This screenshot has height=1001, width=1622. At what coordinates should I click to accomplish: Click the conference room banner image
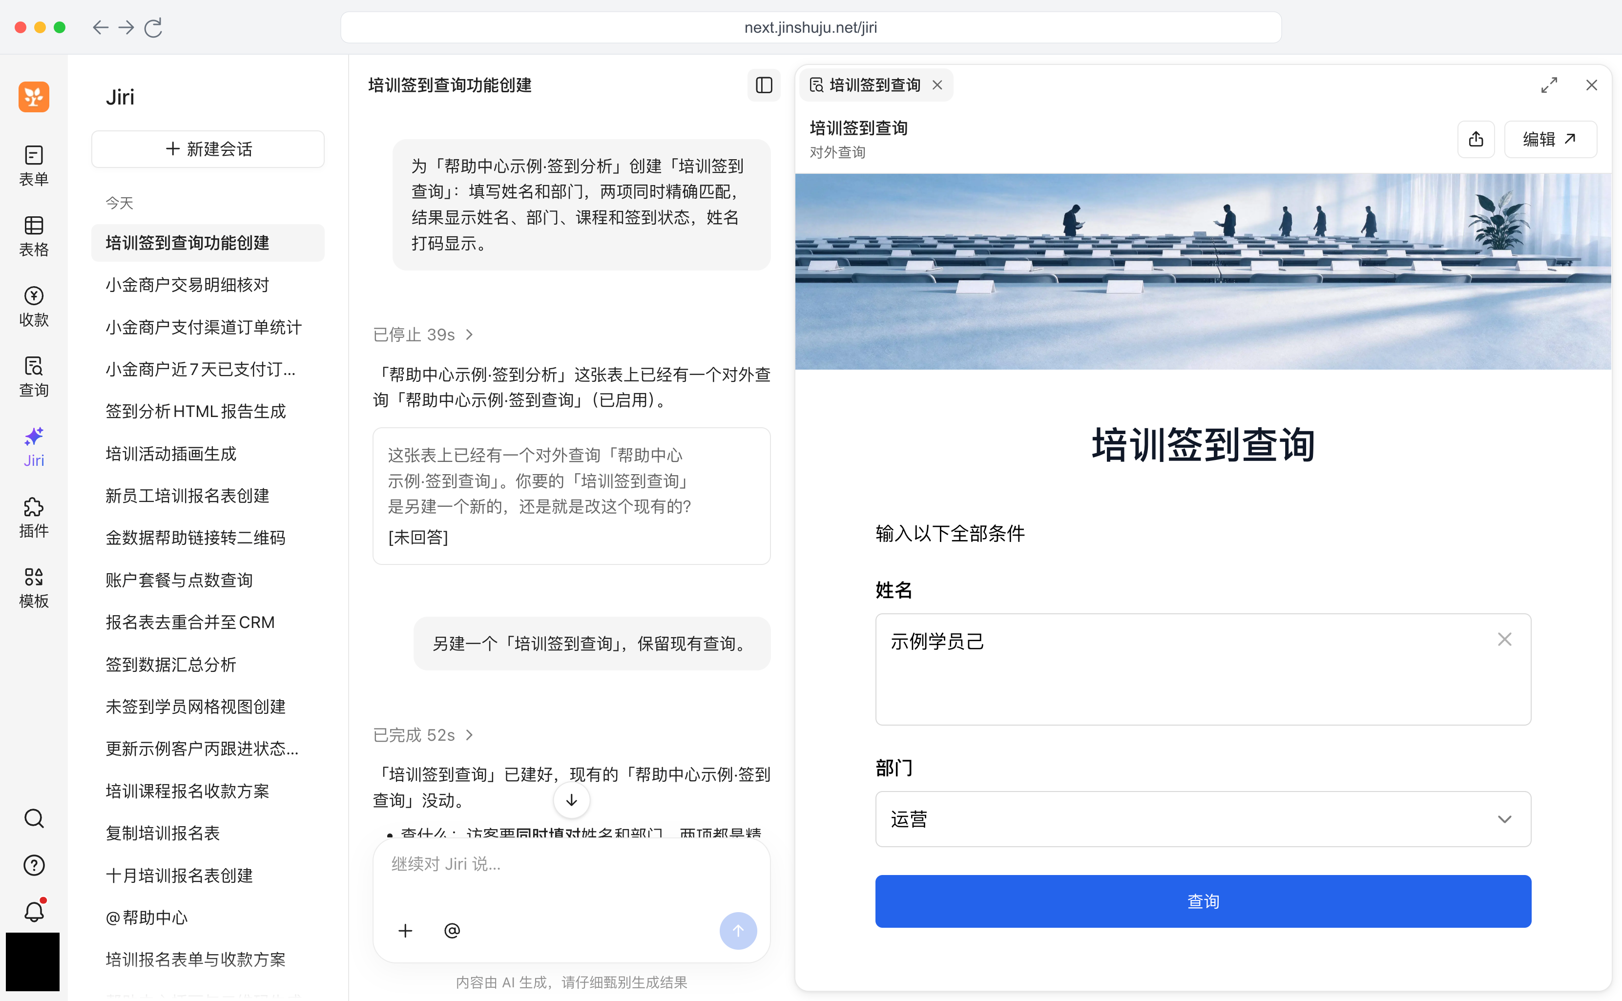pos(1202,271)
